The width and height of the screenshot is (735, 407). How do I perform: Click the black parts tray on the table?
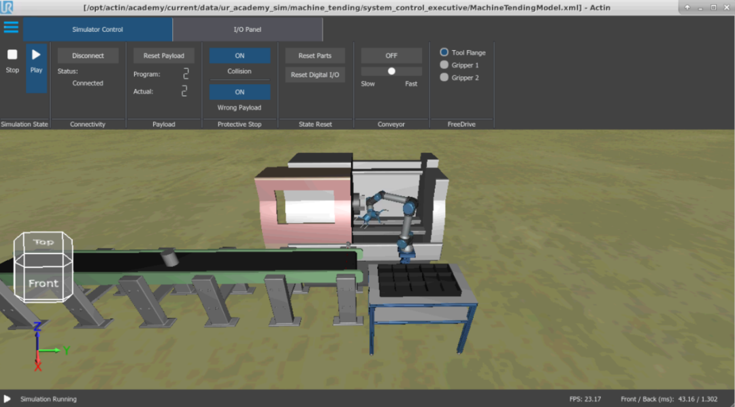(419, 280)
